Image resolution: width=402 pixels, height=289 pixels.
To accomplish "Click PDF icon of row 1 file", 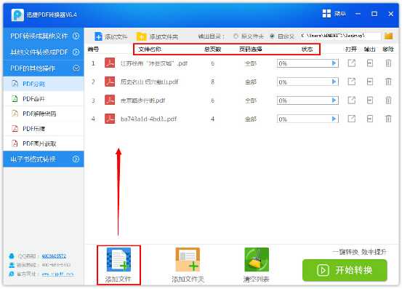I will 110,63.
